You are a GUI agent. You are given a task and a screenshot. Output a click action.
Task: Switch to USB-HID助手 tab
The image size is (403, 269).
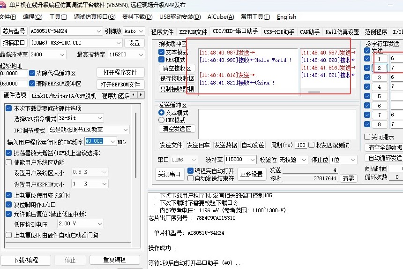279,32
